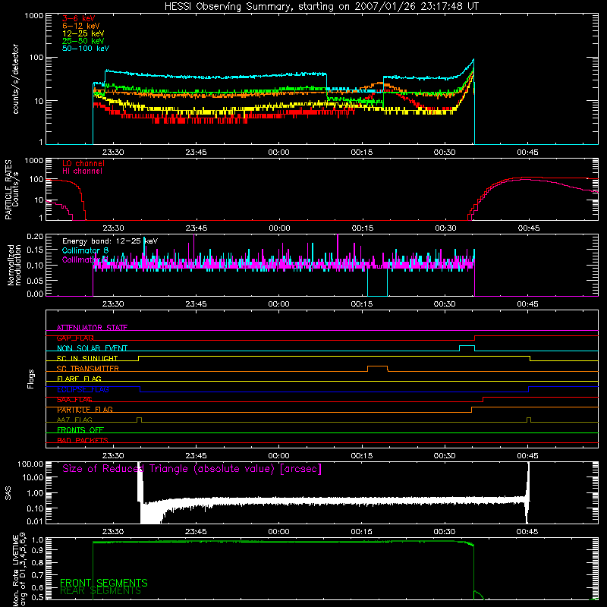Viewport: 607px width, 607px height.
Task: Click the SC_TRANSMITTER orange pulse near 00:15
Action: (x=377, y=368)
